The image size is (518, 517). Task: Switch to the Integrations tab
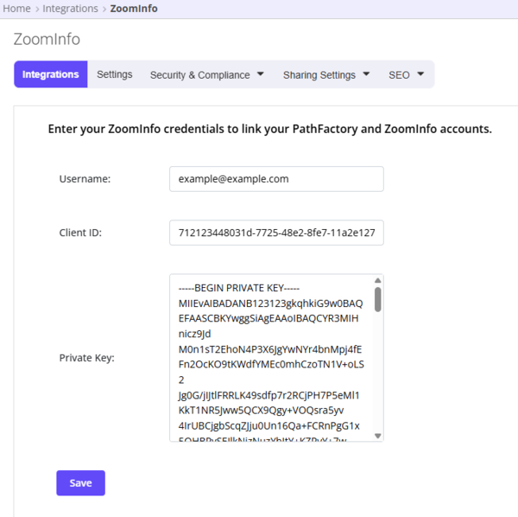point(51,74)
